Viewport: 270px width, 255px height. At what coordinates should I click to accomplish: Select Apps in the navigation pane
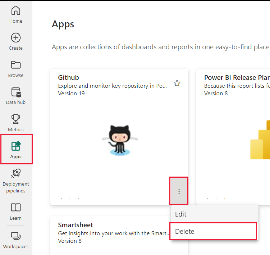(x=16, y=149)
